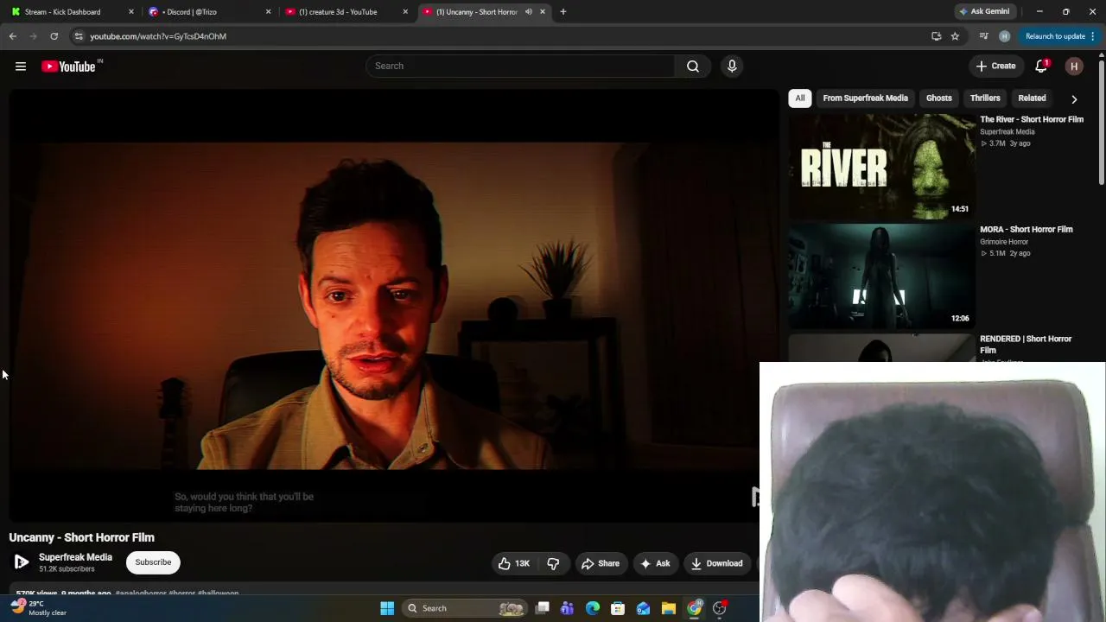1106x622 pixels.
Task: Download the video
Action: tap(717, 563)
